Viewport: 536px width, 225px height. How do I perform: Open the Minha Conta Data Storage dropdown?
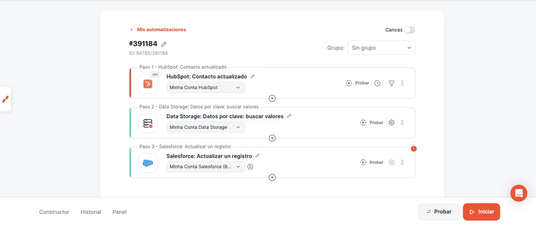(x=205, y=127)
